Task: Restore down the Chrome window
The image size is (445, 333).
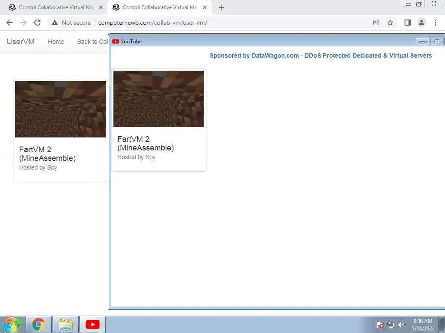Action: (419, 3)
